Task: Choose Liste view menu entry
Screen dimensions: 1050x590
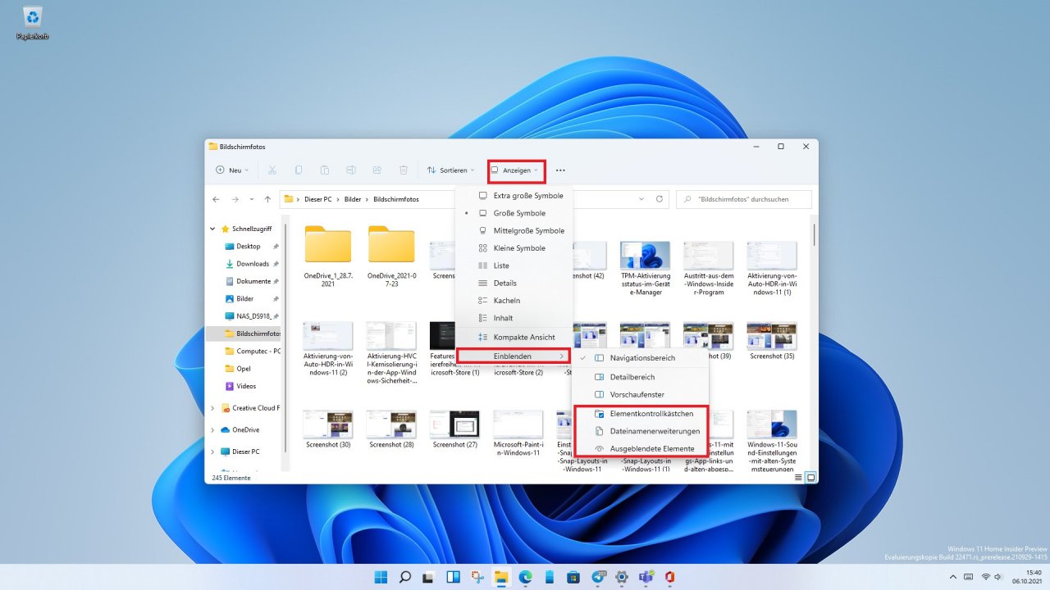Action: click(x=514, y=265)
